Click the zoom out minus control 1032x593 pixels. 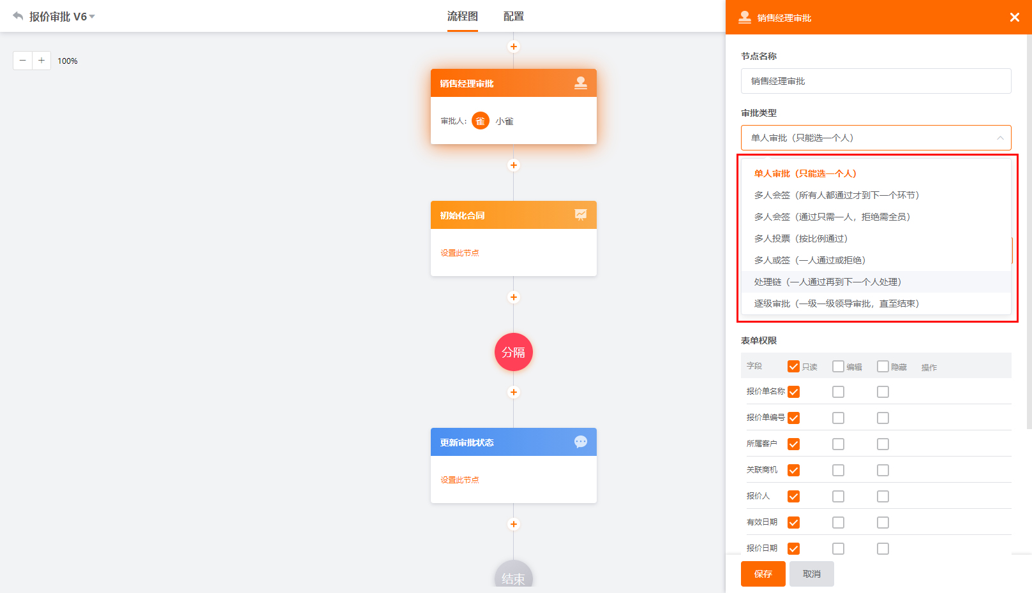tap(22, 60)
